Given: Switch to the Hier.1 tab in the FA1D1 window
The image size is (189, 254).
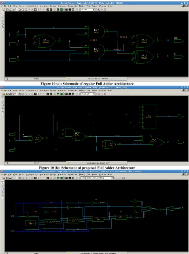Looking at the screenshot, I should tap(36, 79).
